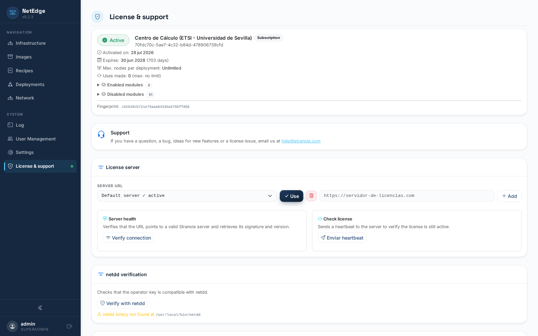538x336 pixels.
Task: Focus the new license server URL field
Action: tap(407, 196)
